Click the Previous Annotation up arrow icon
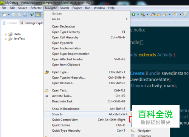Screen dimensions: 189x137 (x=185, y=14)
